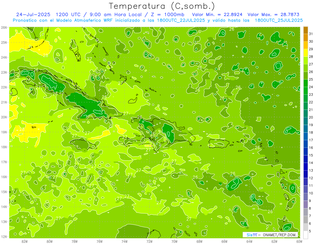Click the 16N latitude axis label
Screen dimensions: 318x245
tap(4, 177)
